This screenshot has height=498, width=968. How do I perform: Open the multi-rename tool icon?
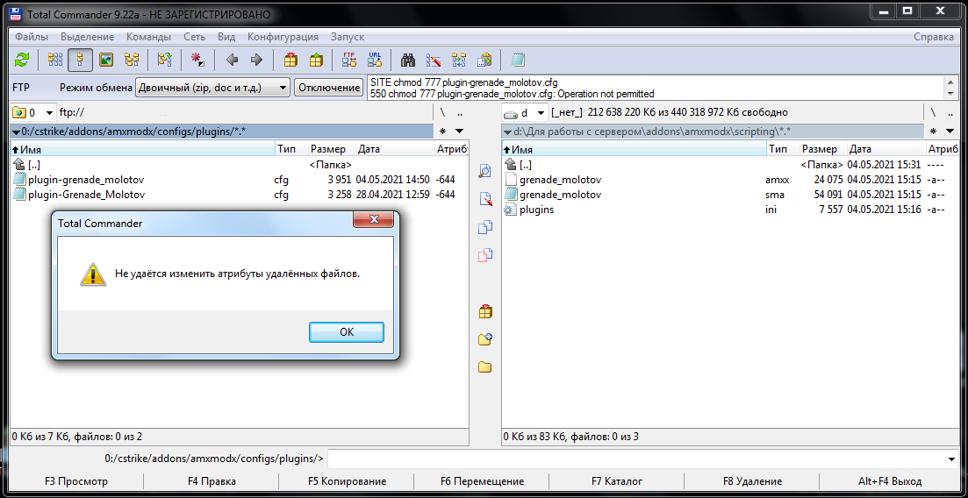(434, 60)
